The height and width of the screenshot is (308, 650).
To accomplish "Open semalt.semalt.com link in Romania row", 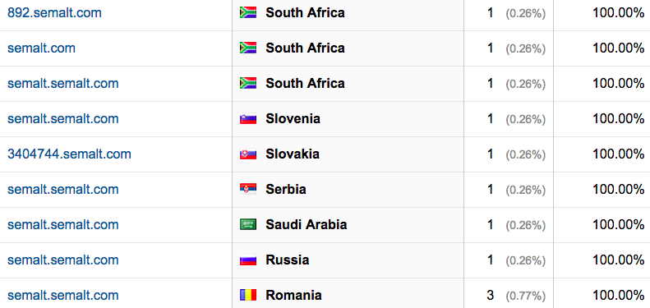I will click(63, 296).
